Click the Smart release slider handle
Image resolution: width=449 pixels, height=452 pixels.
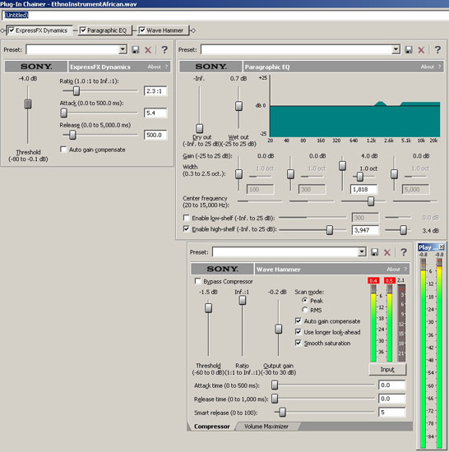pos(283,413)
